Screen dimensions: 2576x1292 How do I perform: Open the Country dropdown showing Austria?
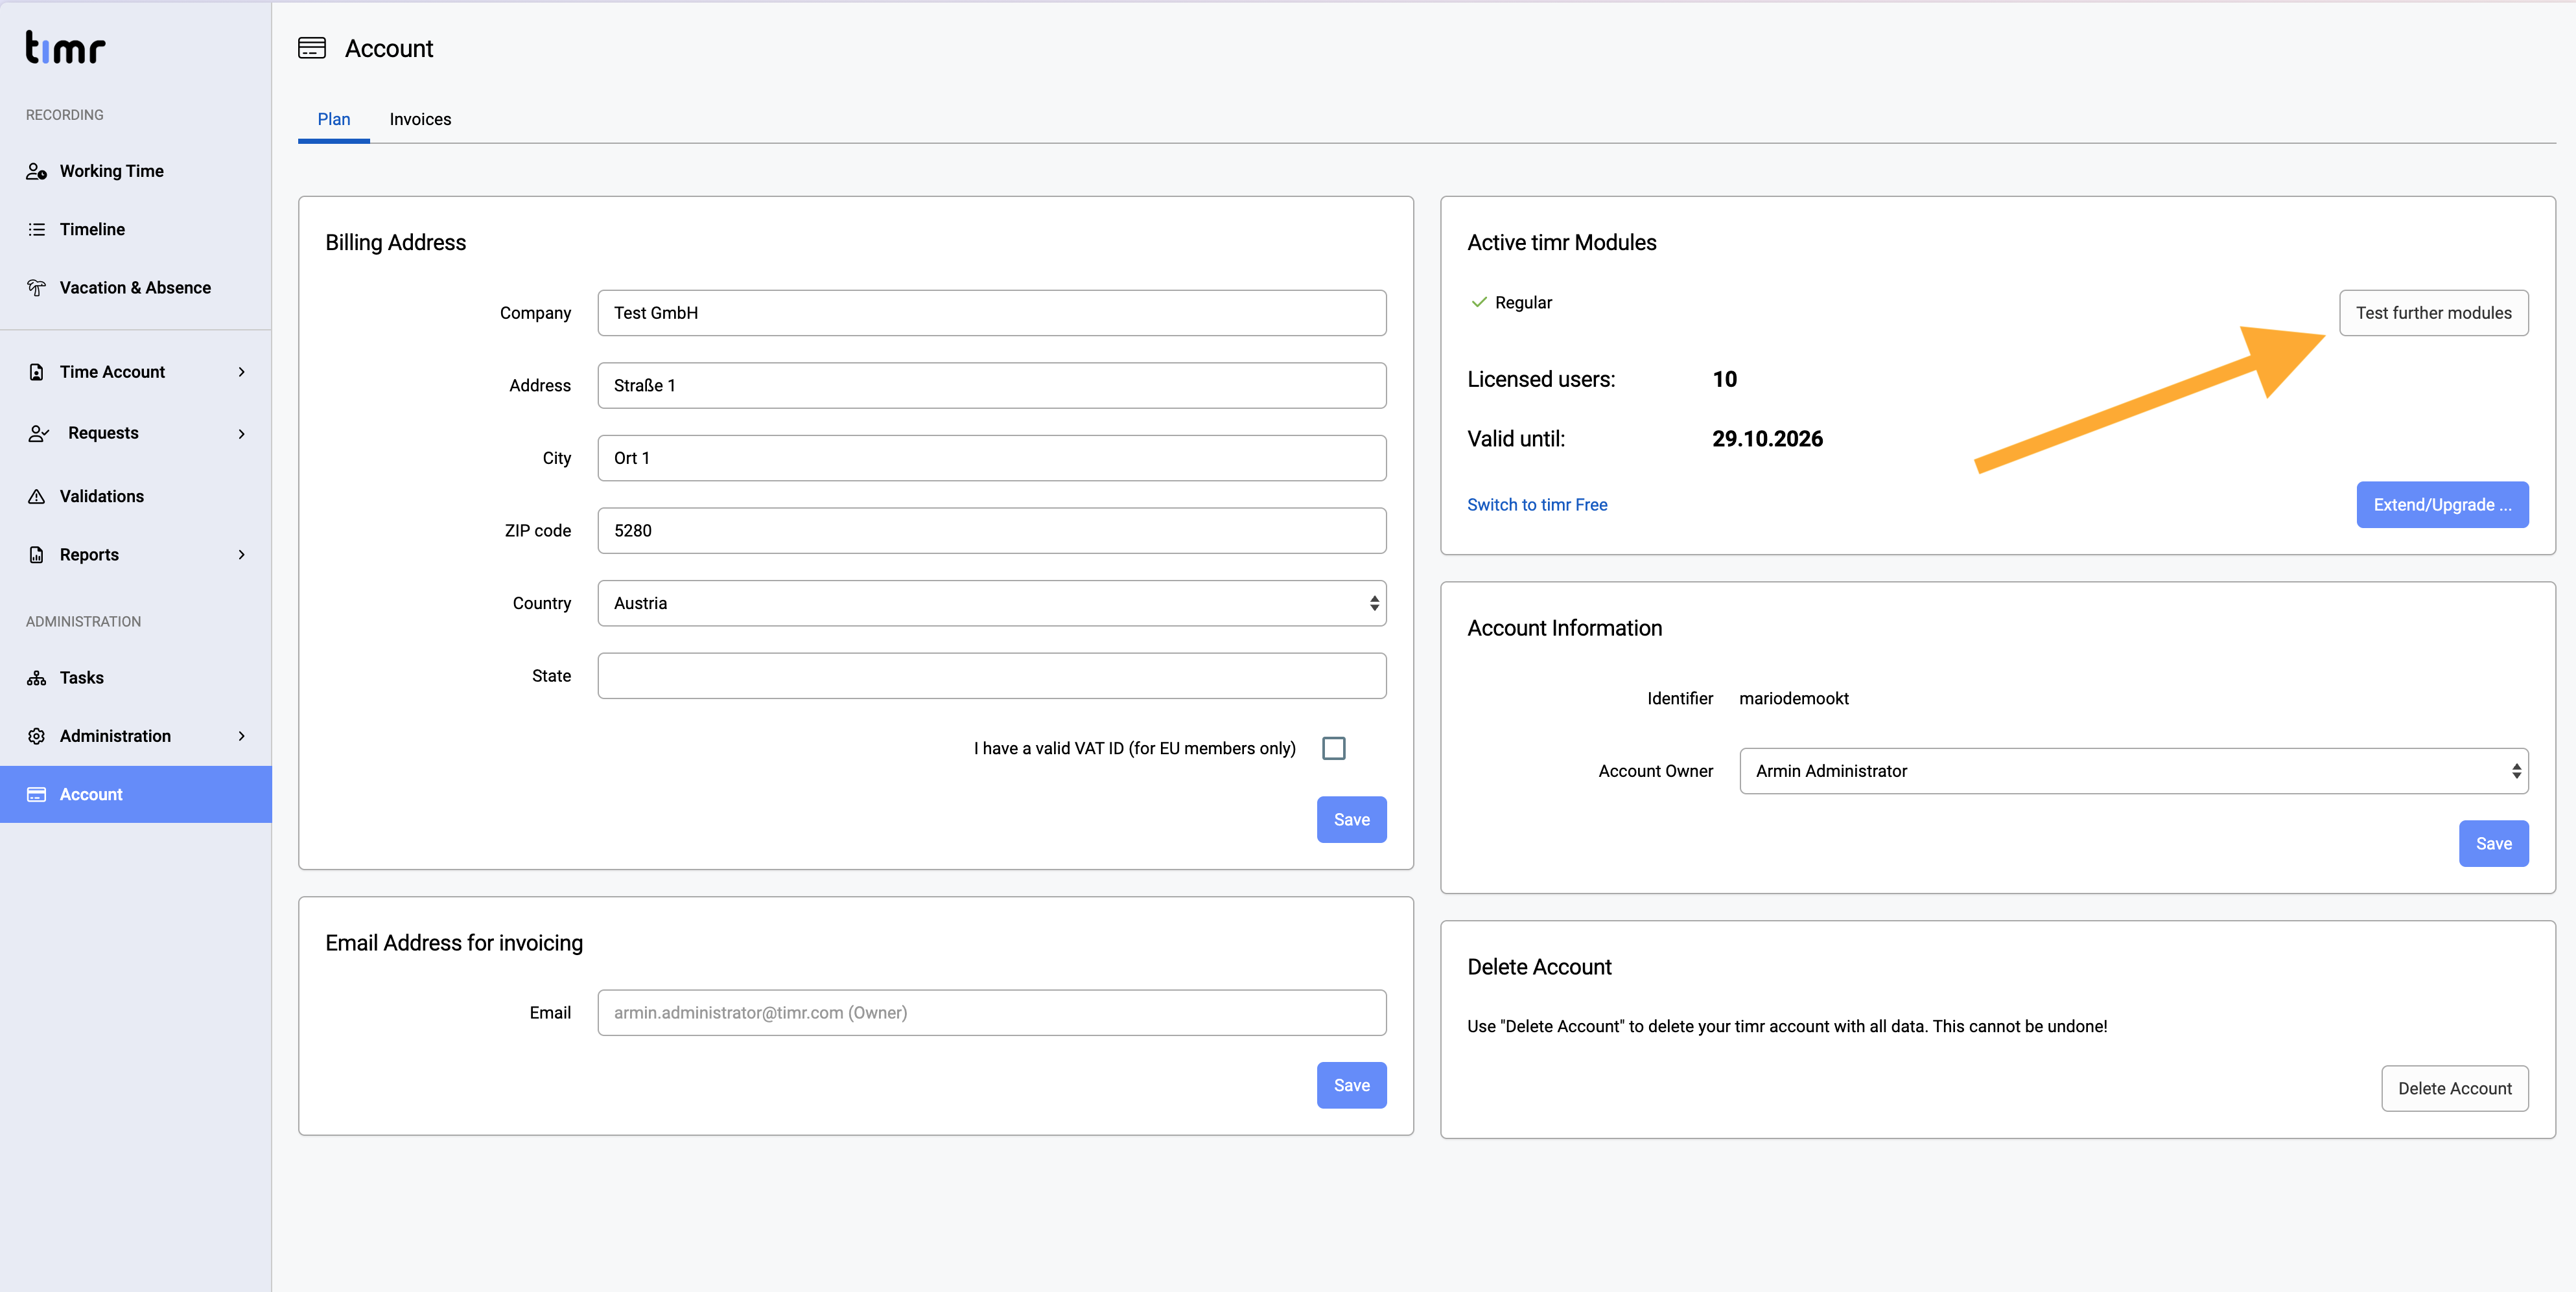(992, 603)
